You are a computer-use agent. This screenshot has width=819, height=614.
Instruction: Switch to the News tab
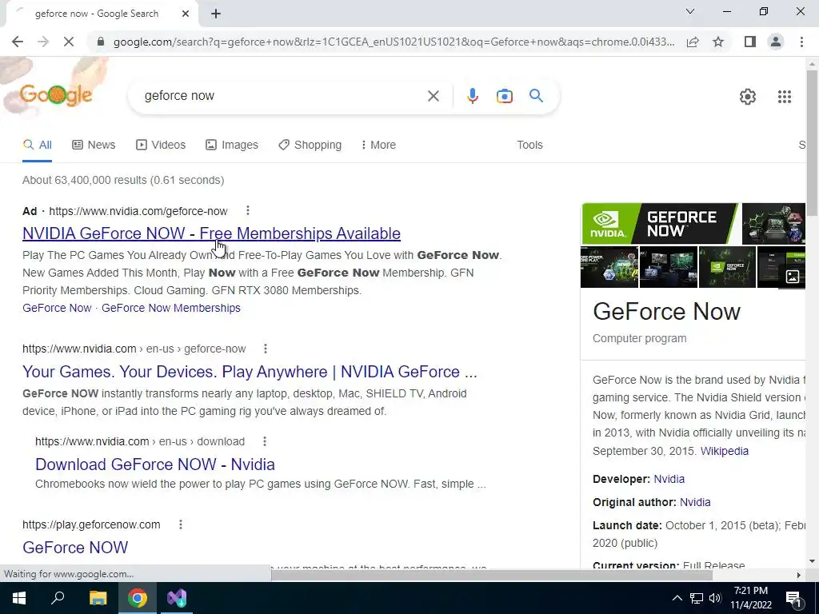pos(94,146)
